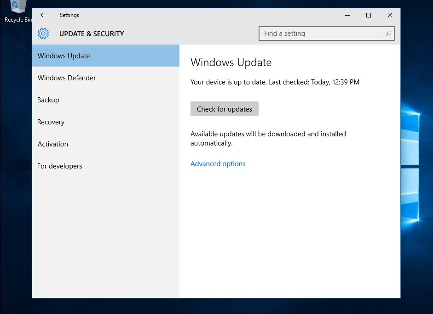Click the 'Your device is up to date' status text

(275, 82)
